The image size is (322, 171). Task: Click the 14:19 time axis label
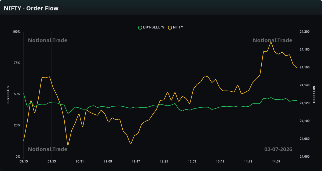(248, 161)
